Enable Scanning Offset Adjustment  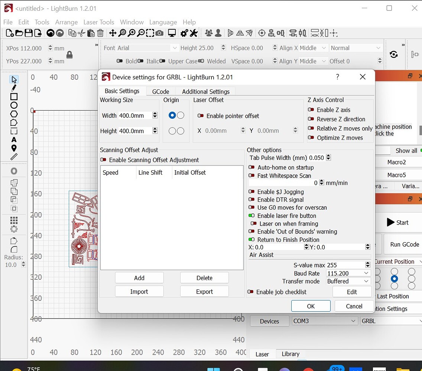point(103,160)
